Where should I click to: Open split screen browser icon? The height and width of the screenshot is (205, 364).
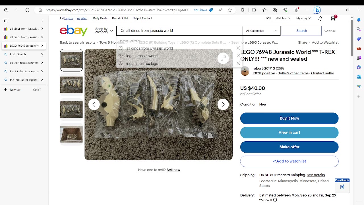coord(254,10)
